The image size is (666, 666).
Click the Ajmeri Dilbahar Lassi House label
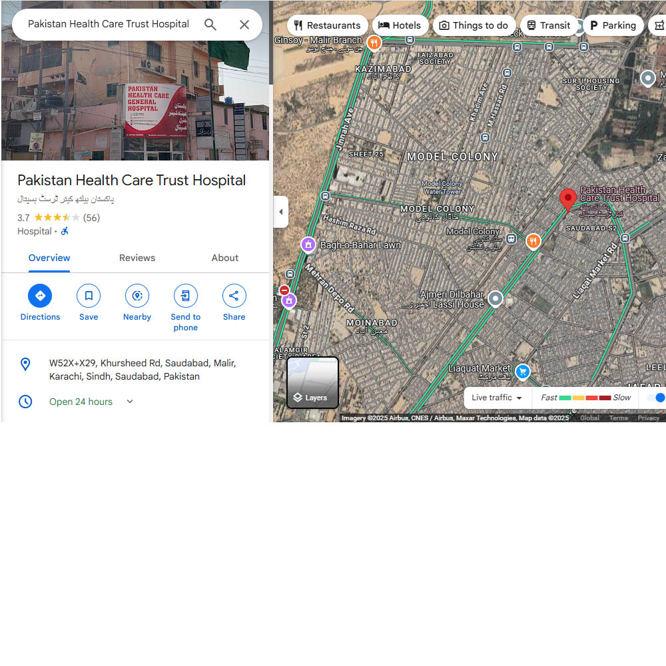[443, 300]
